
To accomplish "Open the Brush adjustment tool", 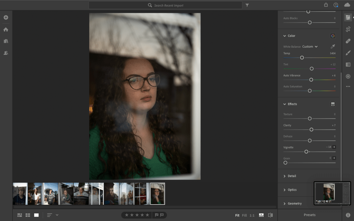I will point(348,53).
